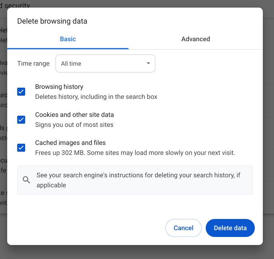Uncheck the Browsing history checkbox
Image resolution: width=274 pixels, height=259 pixels.
pyautogui.click(x=21, y=92)
